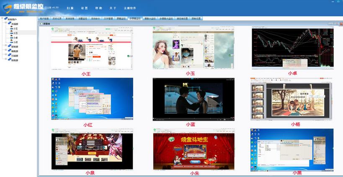Click the red 小红 name label
Screen dimensions: 343x177
88,125
